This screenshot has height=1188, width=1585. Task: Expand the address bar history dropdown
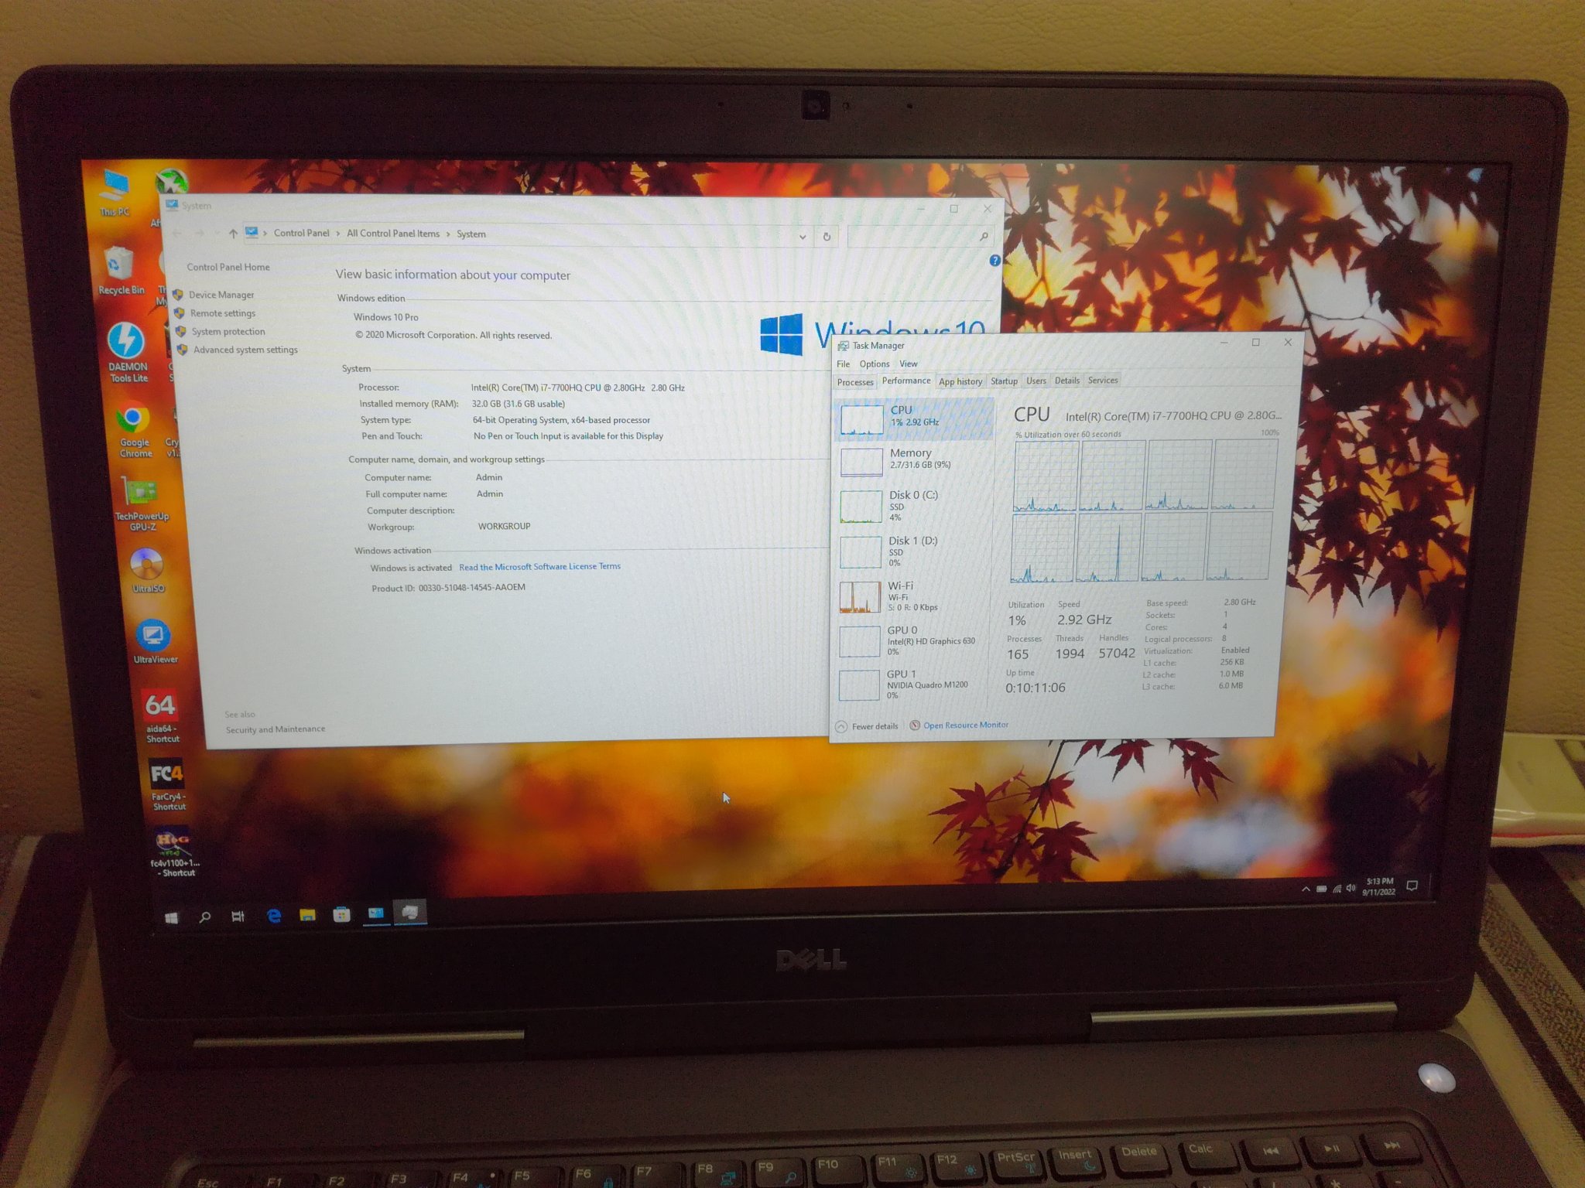[x=803, y=237]
